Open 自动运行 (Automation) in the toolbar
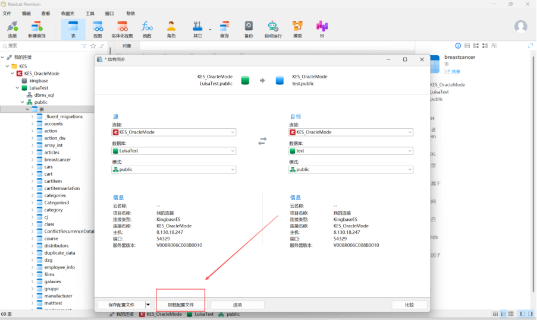537x320 pixels. [273, 28]
